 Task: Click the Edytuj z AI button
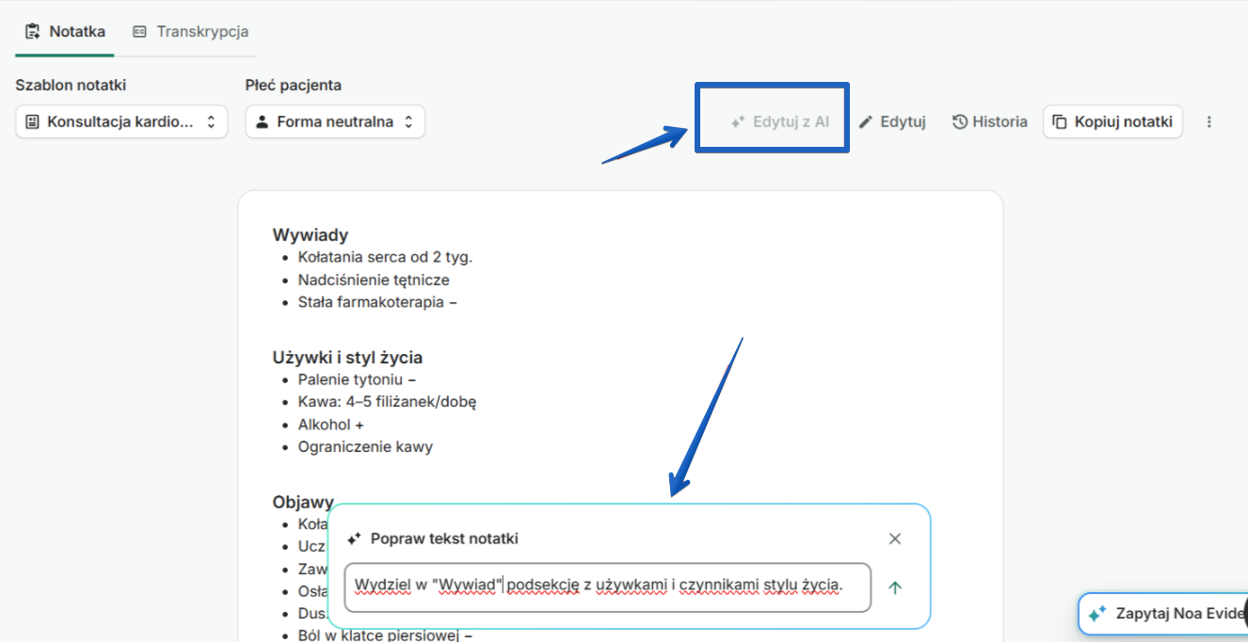(x=780, y=121)
